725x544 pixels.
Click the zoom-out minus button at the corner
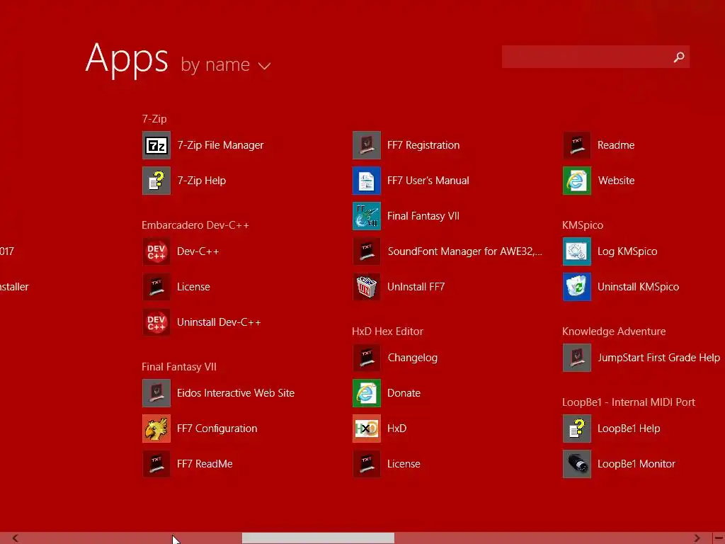(719, 538)
